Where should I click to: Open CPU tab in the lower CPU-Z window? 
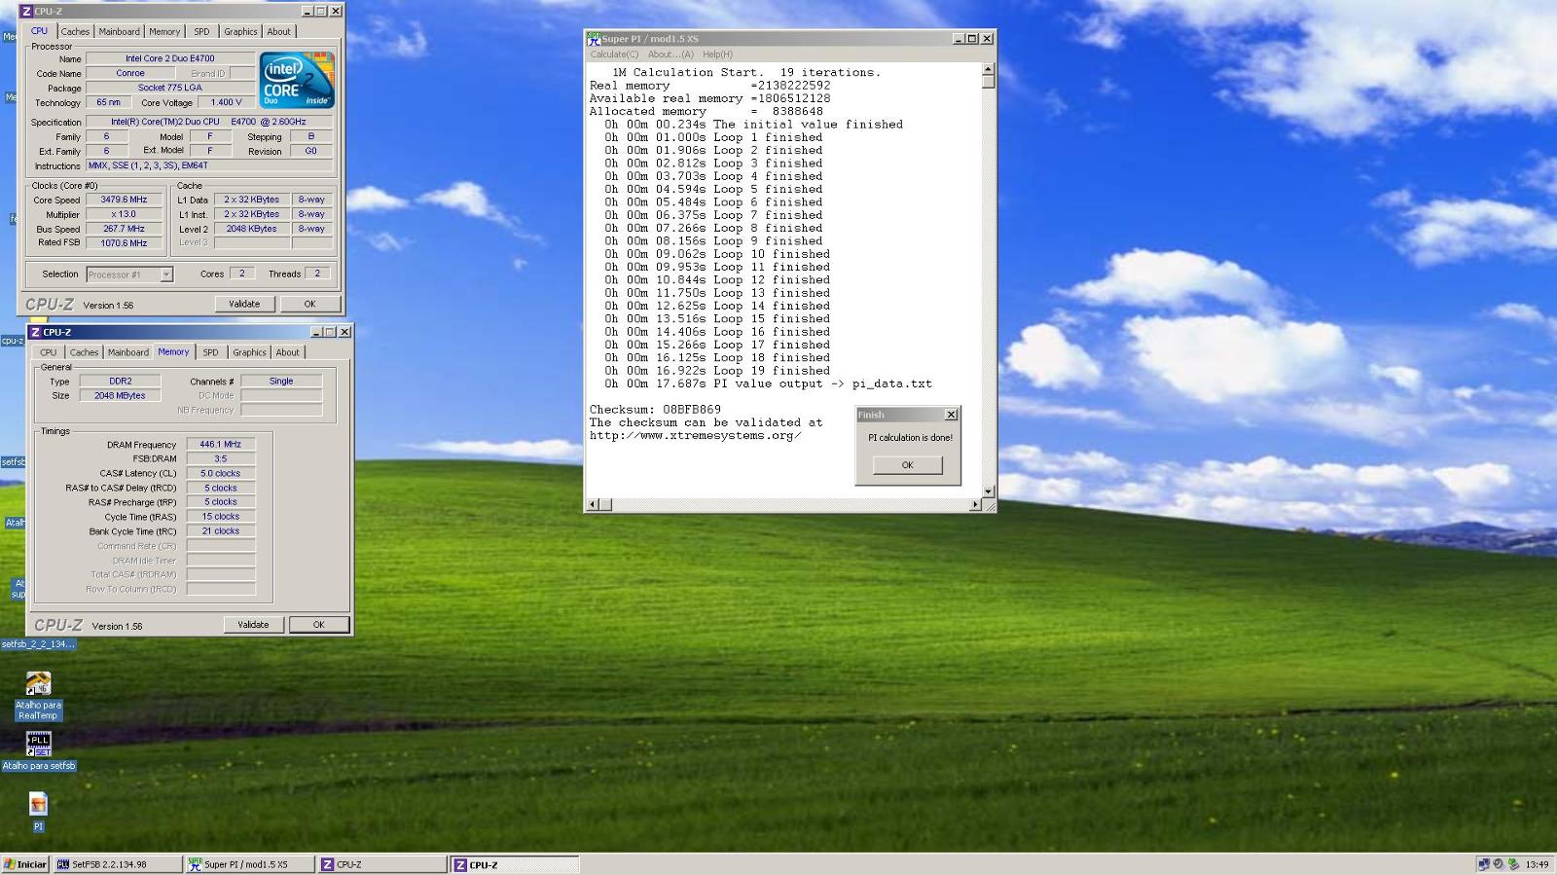click(48, 352)
